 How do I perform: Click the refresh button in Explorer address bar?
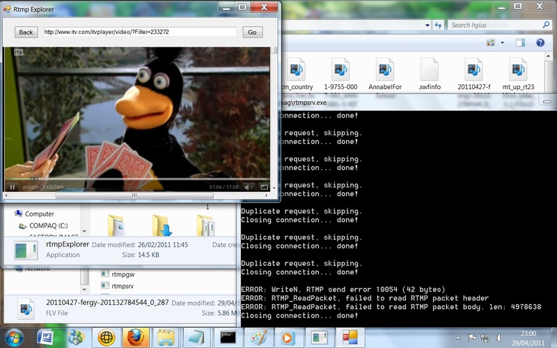point(439,25)
